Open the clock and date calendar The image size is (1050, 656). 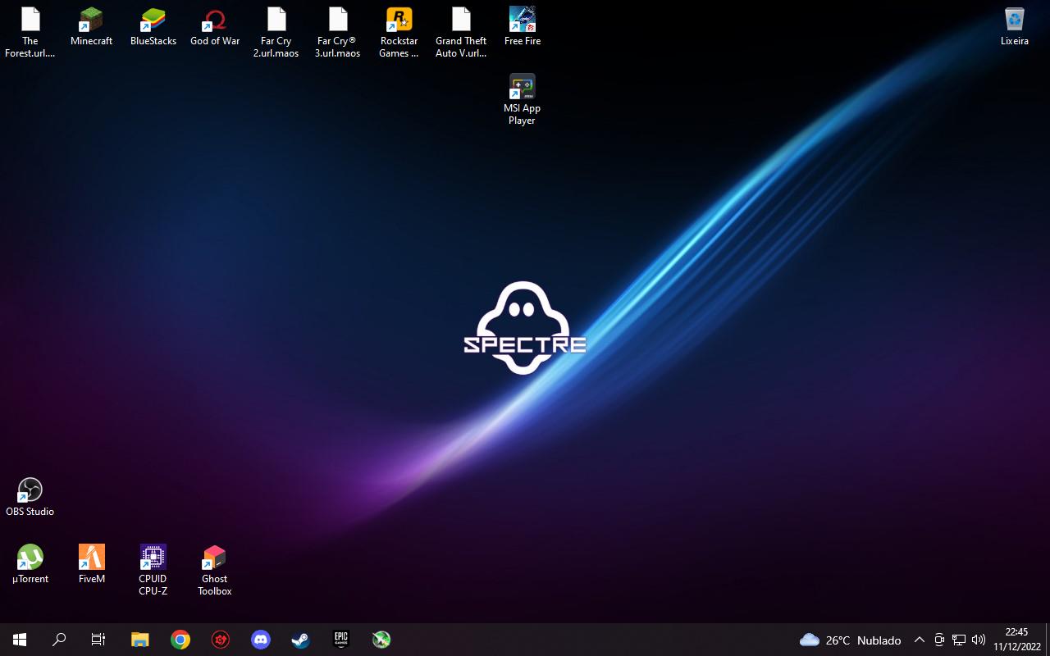(x=1016, y=640)
